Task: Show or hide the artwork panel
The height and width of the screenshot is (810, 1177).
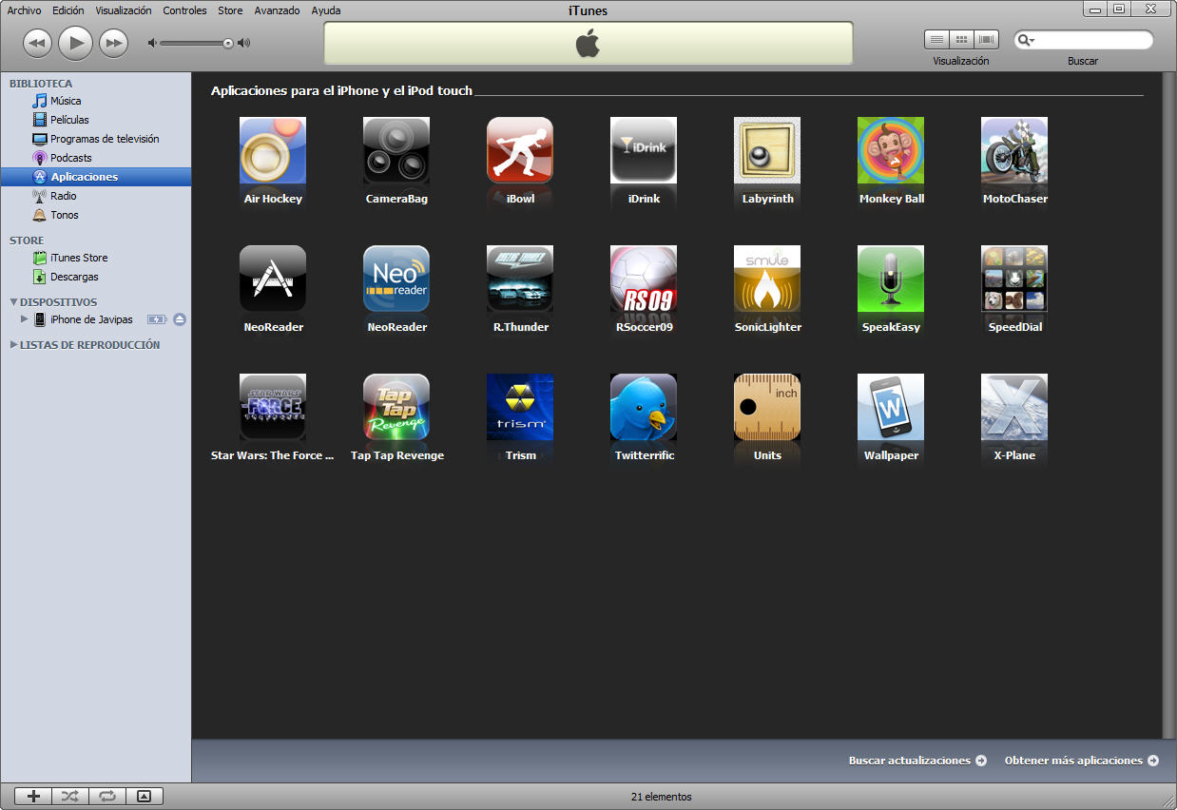Action: [x=145, y=797]
